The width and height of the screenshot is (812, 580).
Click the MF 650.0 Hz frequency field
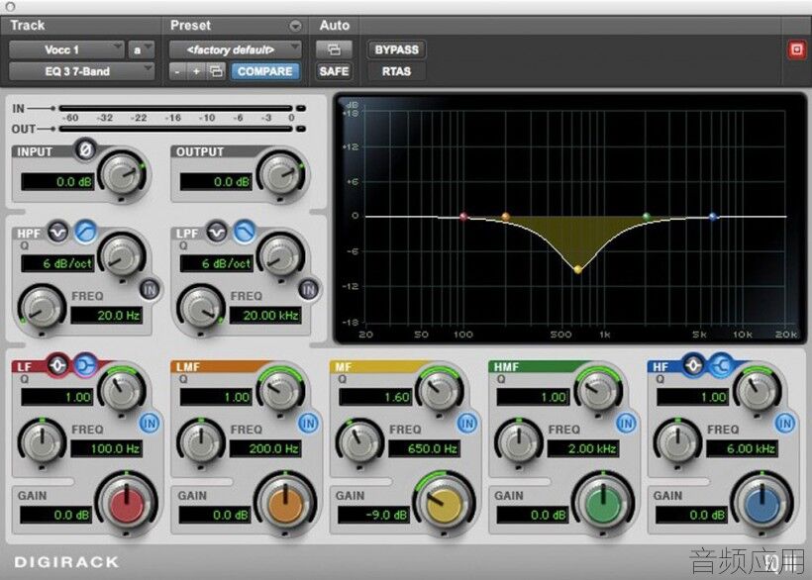pos(425,448)
